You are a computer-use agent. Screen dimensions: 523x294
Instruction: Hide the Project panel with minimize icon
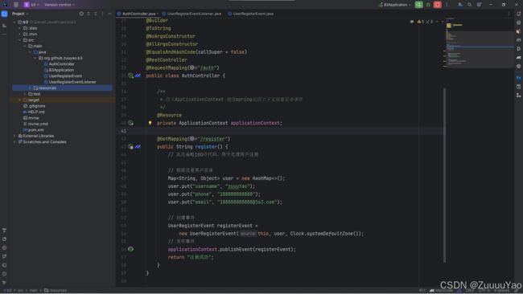coord(109,14)
